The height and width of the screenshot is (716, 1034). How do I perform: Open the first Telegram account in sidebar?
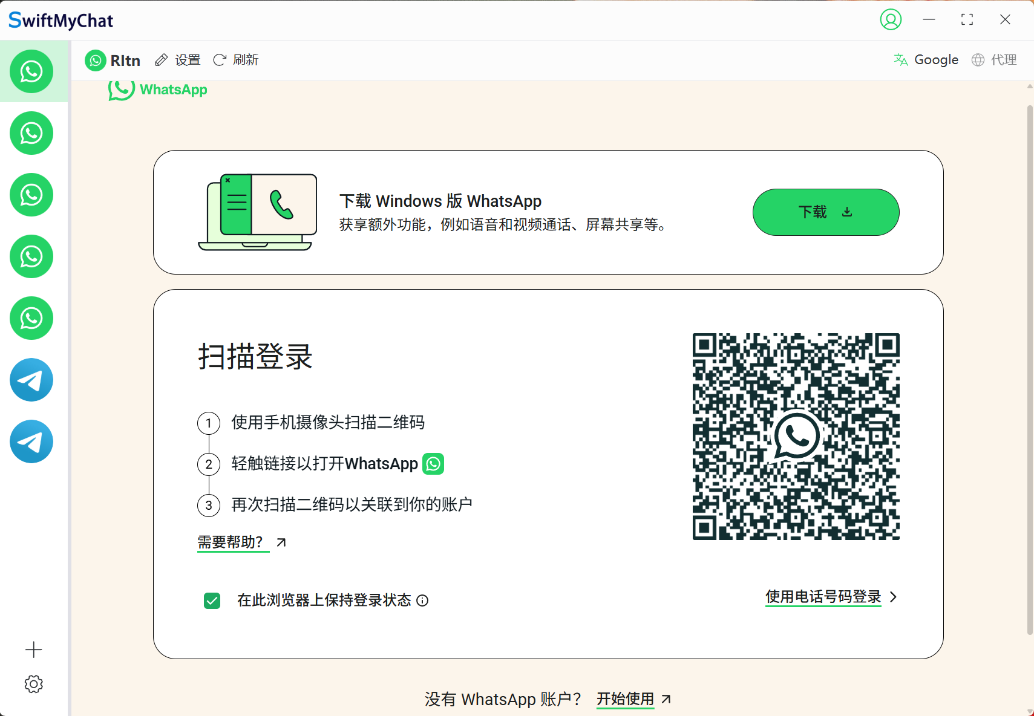31,380
